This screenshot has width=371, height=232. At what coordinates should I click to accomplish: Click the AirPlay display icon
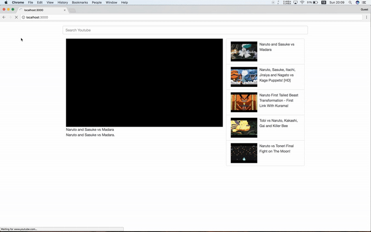[x=295, y=2]
